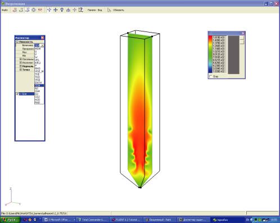Image resolution: width=280 pixels, height=223 pixels.
Task: Click the blue ruler-axis toolbar icon
Action: [80, 10]
